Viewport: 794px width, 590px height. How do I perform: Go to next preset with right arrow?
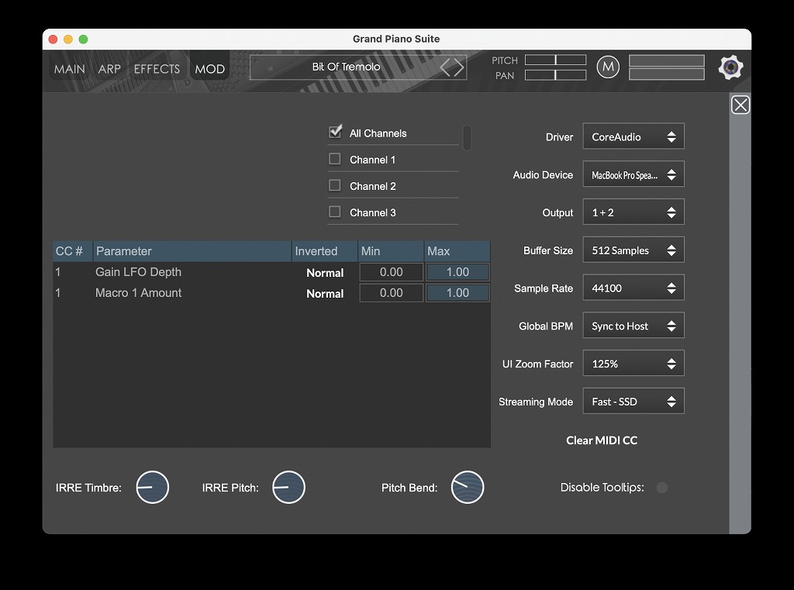[459, 67]
